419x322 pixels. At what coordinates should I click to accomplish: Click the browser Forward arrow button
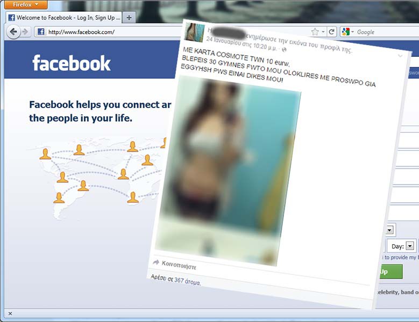(26, 32)
